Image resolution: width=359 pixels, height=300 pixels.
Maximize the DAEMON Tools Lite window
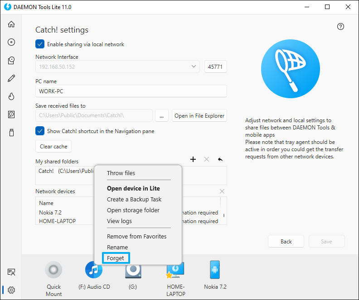pyautogui.click(x=327, y=7)
